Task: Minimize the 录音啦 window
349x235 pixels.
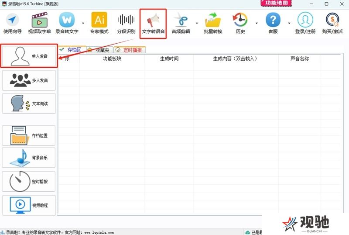Action: tap(311, 3)
